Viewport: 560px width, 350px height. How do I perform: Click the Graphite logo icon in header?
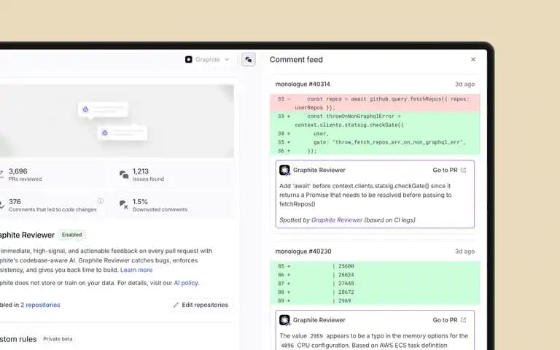coord(189,59)
